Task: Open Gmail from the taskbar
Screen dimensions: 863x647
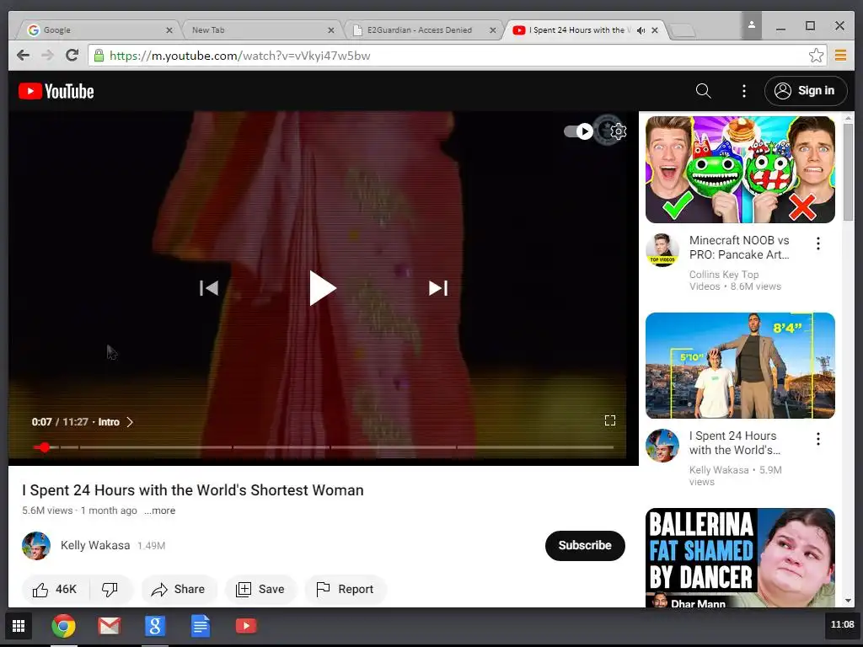Action: click(109, 626)
